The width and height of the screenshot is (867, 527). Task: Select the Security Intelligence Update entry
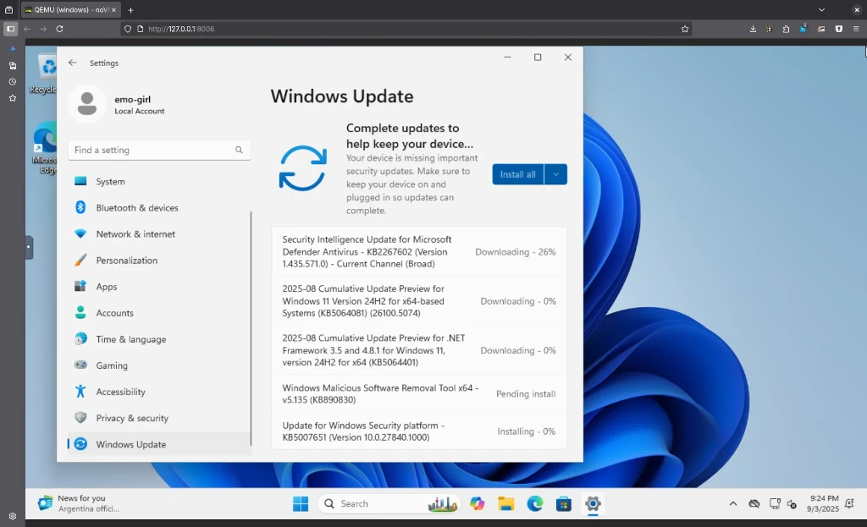click(x=419, y=251)
